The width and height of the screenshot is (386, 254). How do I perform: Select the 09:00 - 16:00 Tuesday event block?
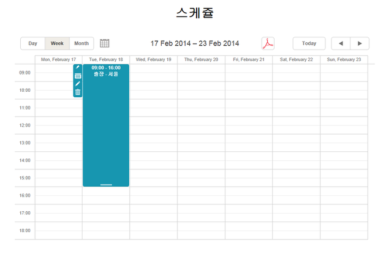[106, 125]
